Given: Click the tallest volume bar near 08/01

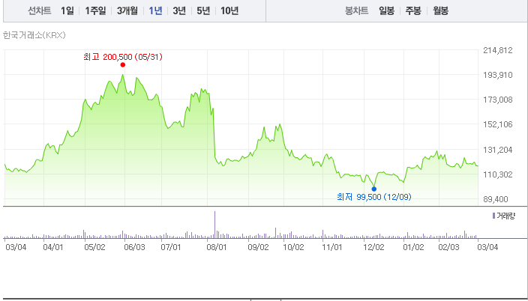Looking at the screenshot, I should pyautogui.click(x=214, y=225).
